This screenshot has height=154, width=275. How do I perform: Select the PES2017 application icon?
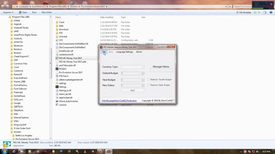pos(57,69)
